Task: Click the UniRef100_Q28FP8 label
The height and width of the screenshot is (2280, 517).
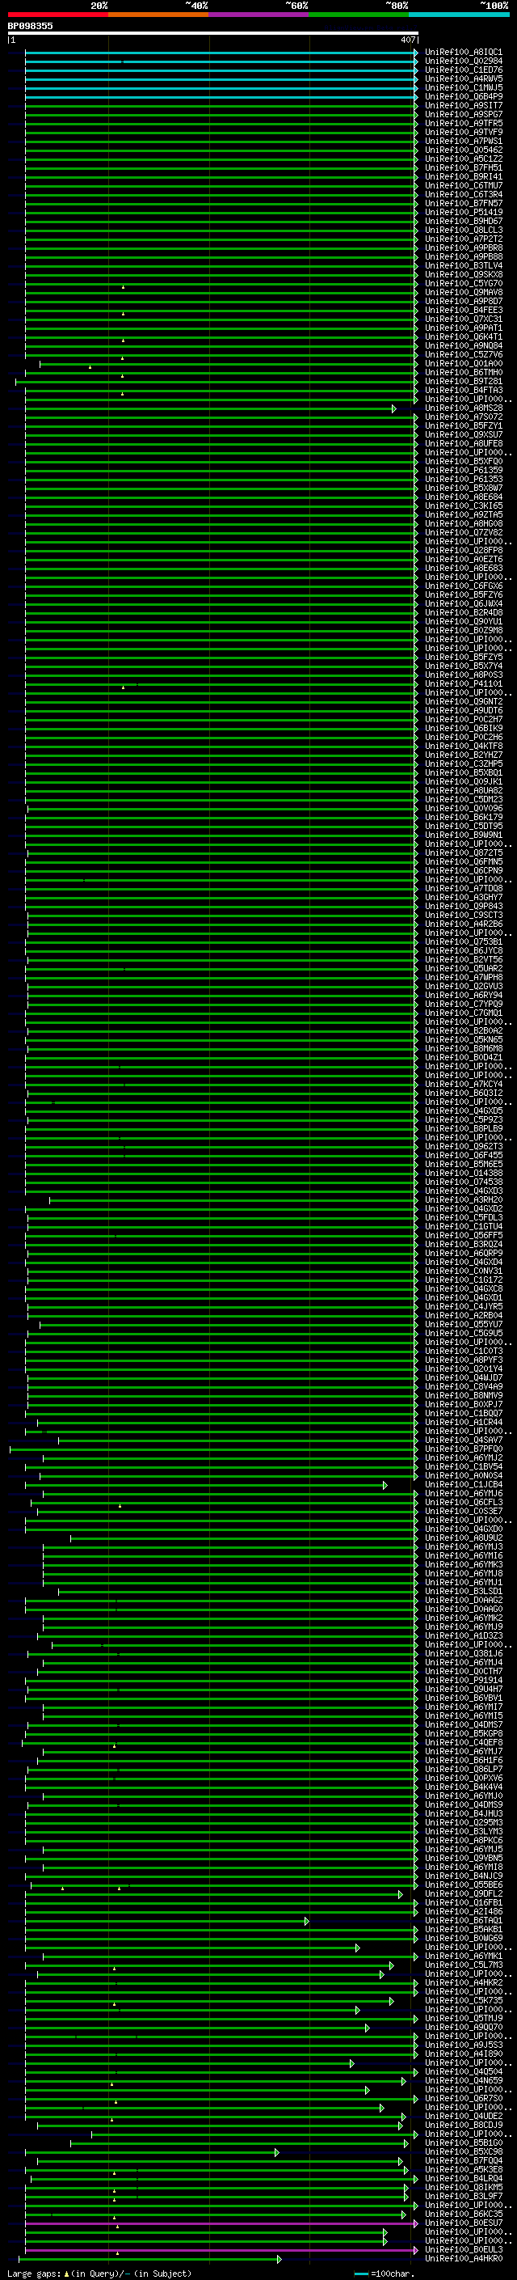Action: click(463, 551)
